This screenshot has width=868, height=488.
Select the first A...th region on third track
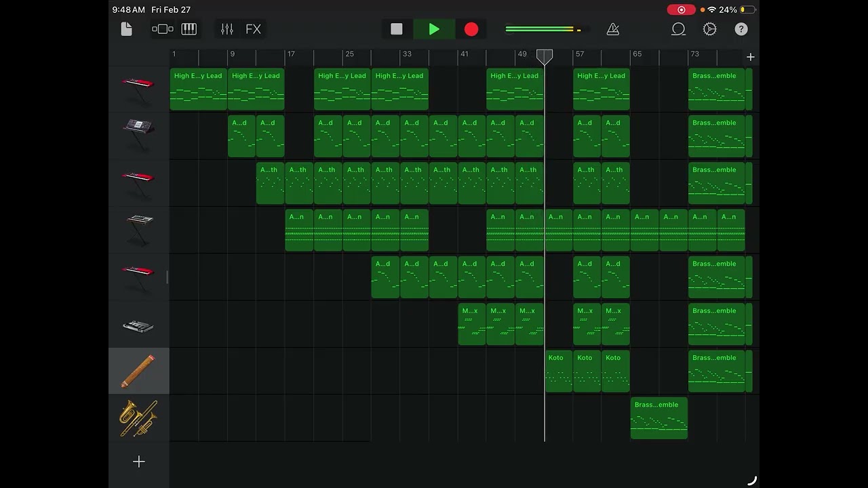click(x=270, y=184)
